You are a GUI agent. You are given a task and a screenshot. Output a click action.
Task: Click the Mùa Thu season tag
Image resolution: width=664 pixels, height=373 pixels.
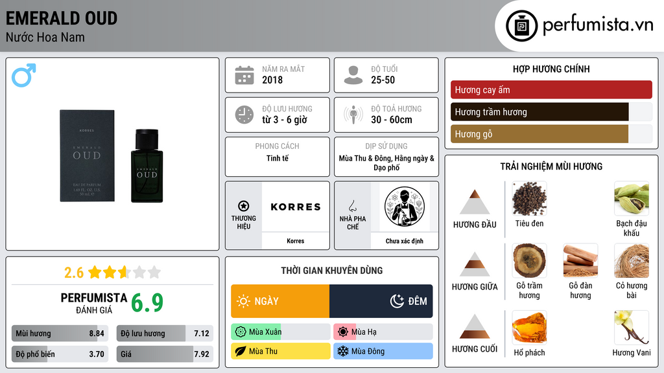(281, 351)
